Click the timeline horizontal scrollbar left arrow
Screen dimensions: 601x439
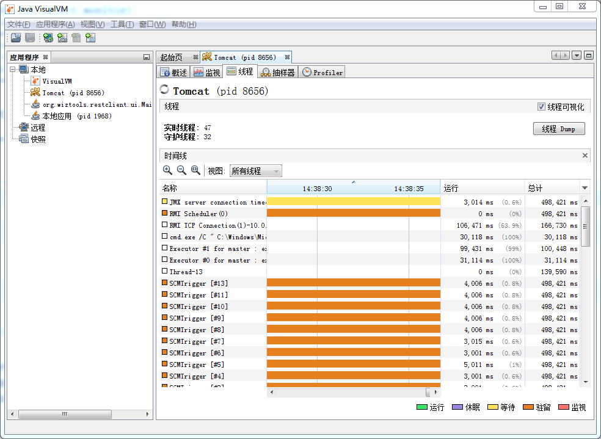[x=272, y=392]
